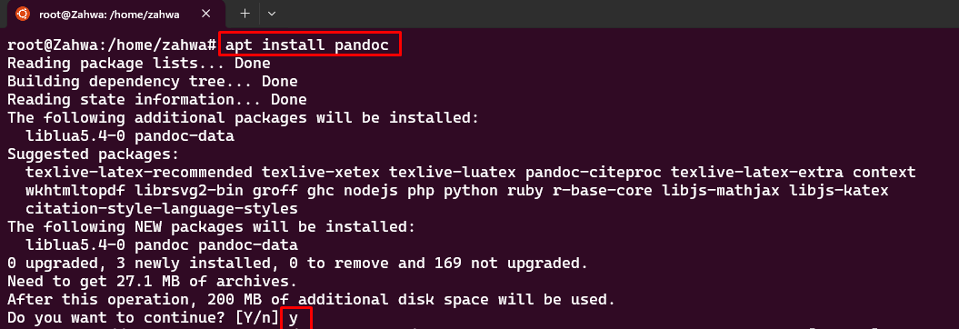959x329 pixels.
Task: Click the Reading package lists... Done line
Action: 139,63
